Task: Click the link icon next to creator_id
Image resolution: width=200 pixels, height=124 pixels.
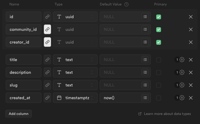Action: point(47,42)
